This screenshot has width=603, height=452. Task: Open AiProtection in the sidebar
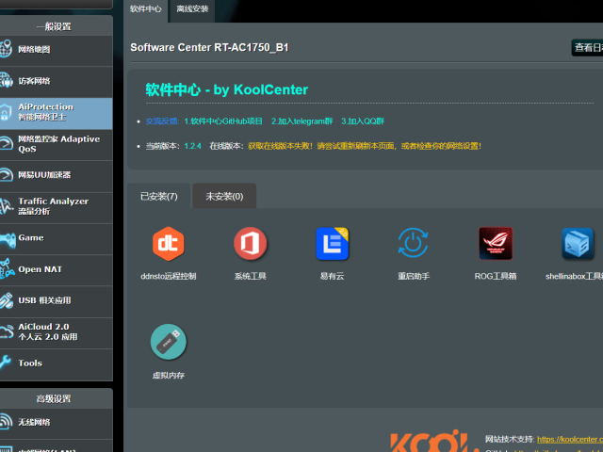click(x=57, y=113)
